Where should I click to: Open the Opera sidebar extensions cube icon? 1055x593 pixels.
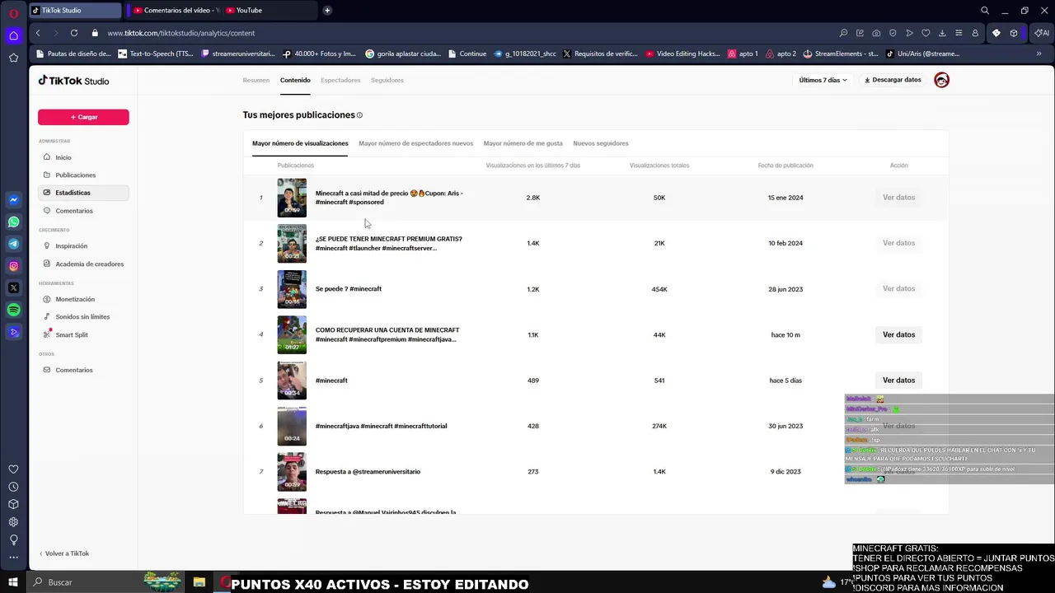[13, 504]
